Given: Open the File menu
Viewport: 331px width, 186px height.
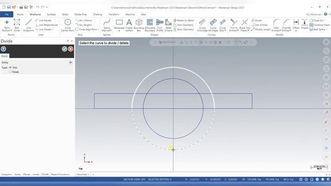Looking at the screenshot, I should 7,14.
